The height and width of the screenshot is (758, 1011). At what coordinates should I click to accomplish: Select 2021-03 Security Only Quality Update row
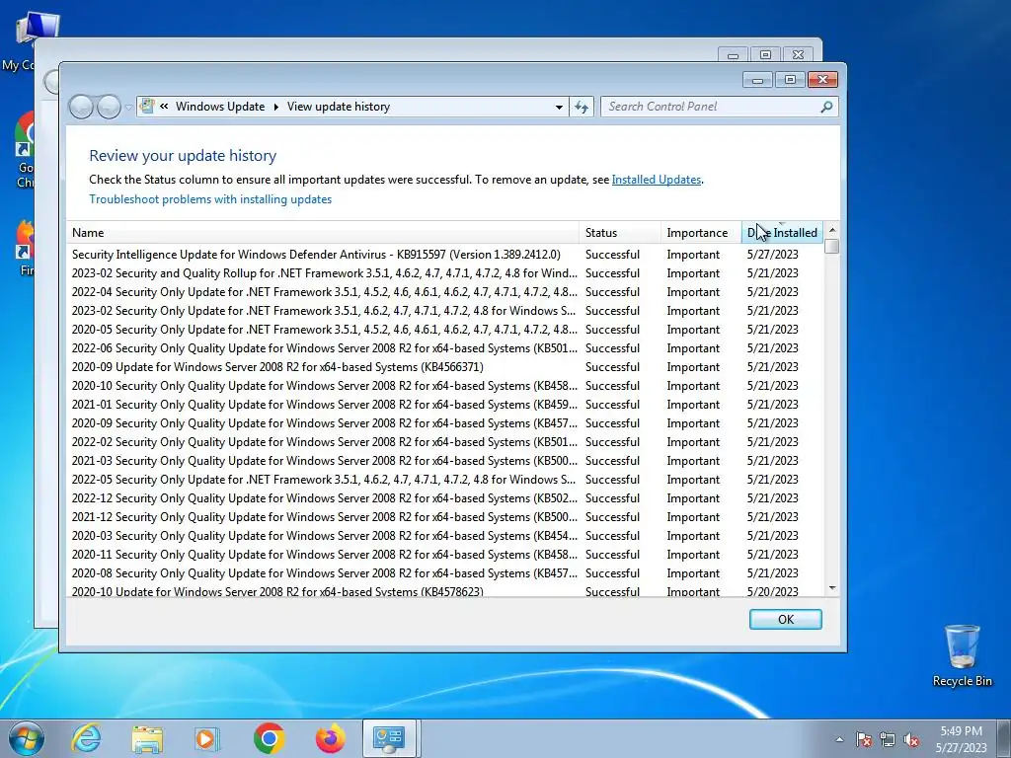(x=445, y=461)
